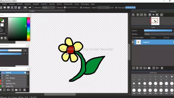Click the flip view icon in Navigator
174x98 pixels.
162,15
